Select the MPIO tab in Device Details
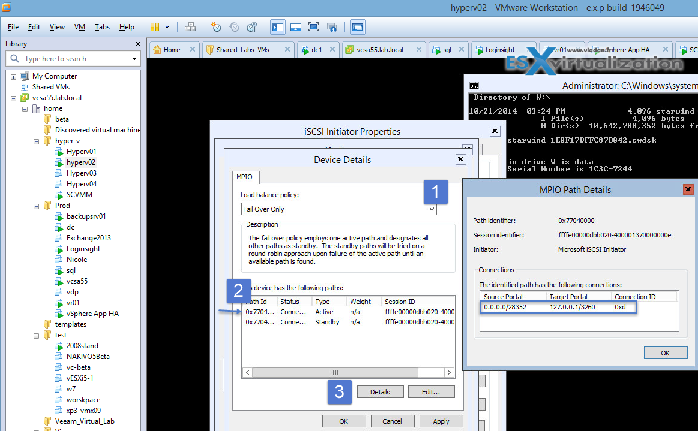 244,177
